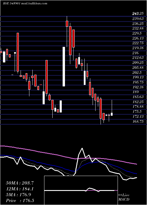The height and width of the screenshot is (205, 147).
Task: Click the 216 price axis label
Action: [136, 53]
